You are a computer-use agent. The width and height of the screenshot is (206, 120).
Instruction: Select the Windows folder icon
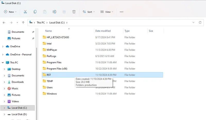44,94
